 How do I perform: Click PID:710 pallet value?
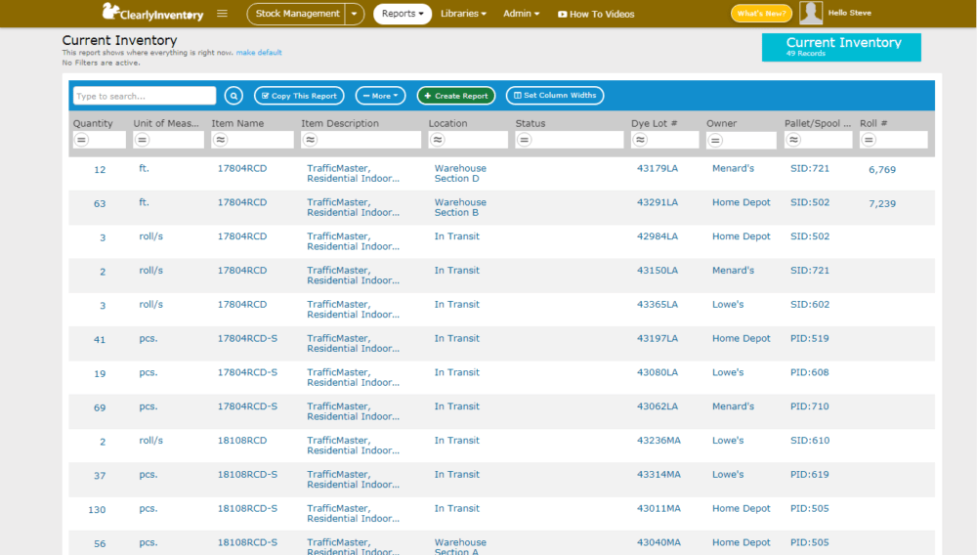[x=809, y=406]
